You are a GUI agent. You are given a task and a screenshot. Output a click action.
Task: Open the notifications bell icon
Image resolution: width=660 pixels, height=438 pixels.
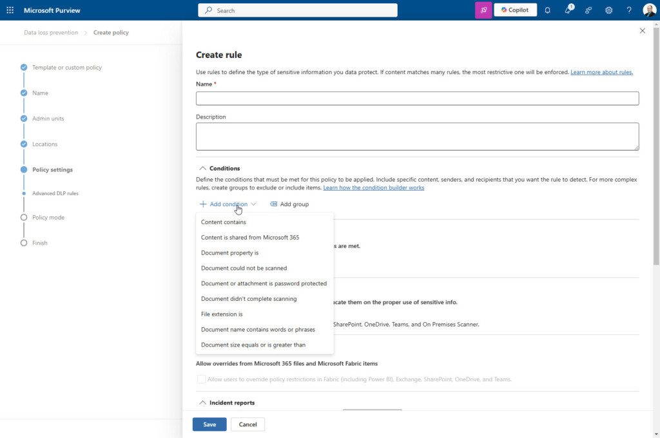pyautogui.click(x=547, y=10)
